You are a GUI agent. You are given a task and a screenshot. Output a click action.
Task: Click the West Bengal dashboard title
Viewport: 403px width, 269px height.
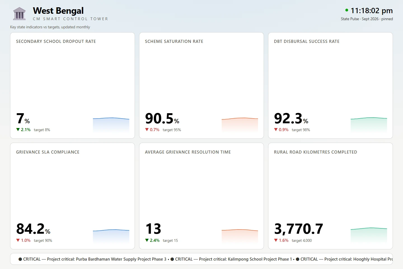pyautogui.click(x=58, y=11)
